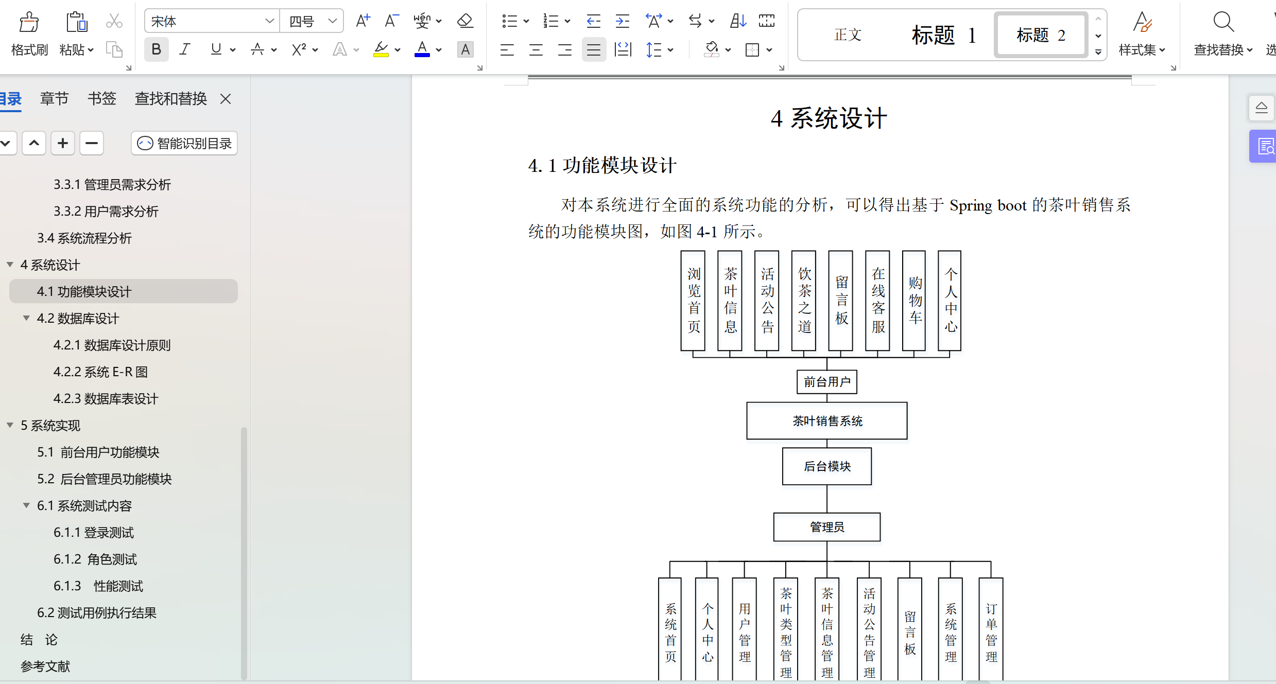Image resolution: width=1276 pixels, height=684 pixels.
Task: Click the clear formatting eraser icon
Action: click(464, 21)
